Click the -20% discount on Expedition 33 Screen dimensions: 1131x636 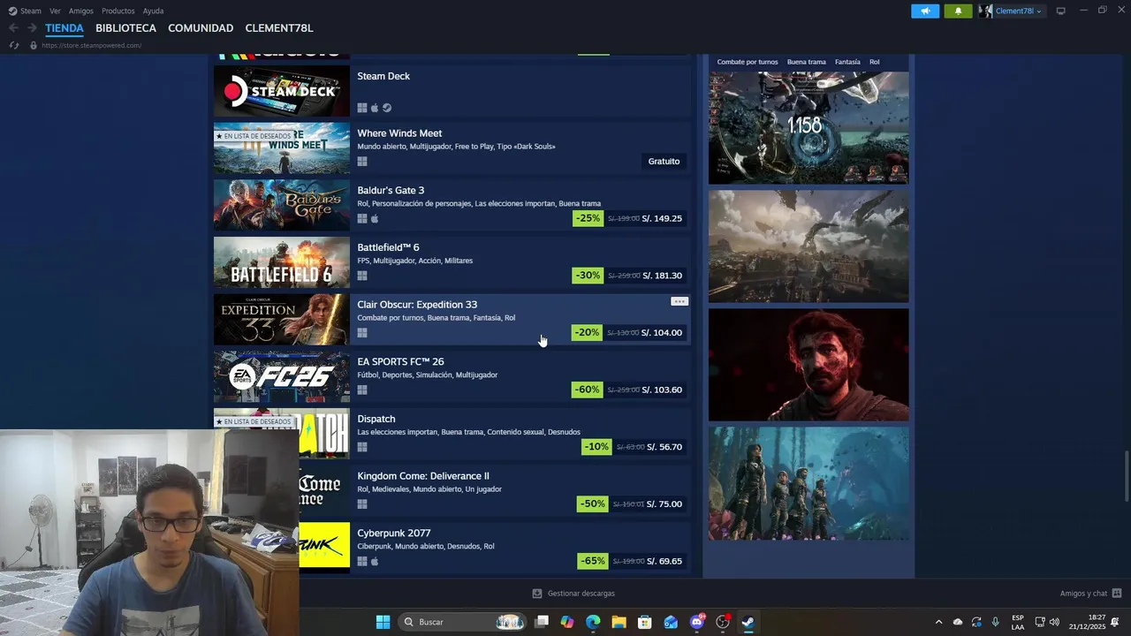click(x=588, y=333)
